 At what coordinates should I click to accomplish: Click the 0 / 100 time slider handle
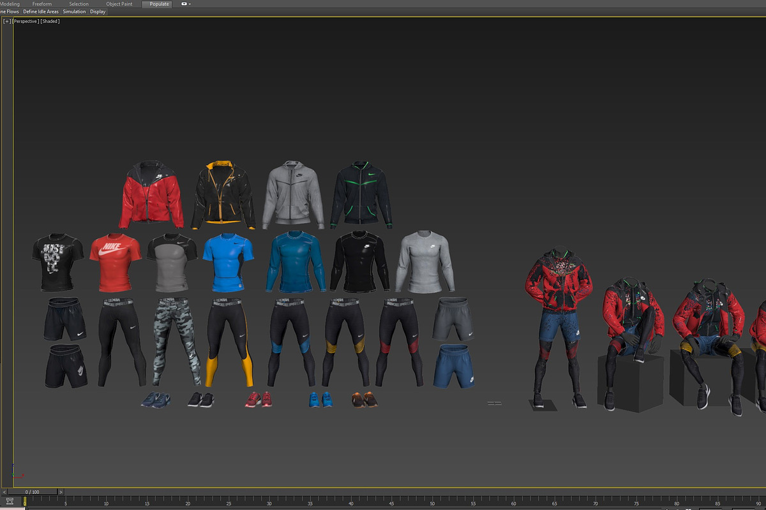tap(33, 492)
